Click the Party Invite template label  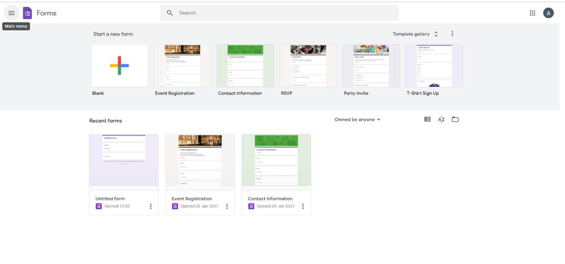coord(356,93)
